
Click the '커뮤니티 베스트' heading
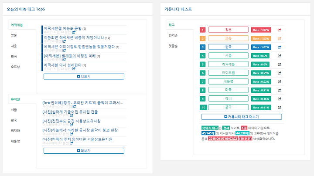pyautogui.click(x=178, y=9)
